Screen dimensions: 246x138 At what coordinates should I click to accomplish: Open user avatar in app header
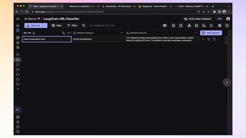228,19
